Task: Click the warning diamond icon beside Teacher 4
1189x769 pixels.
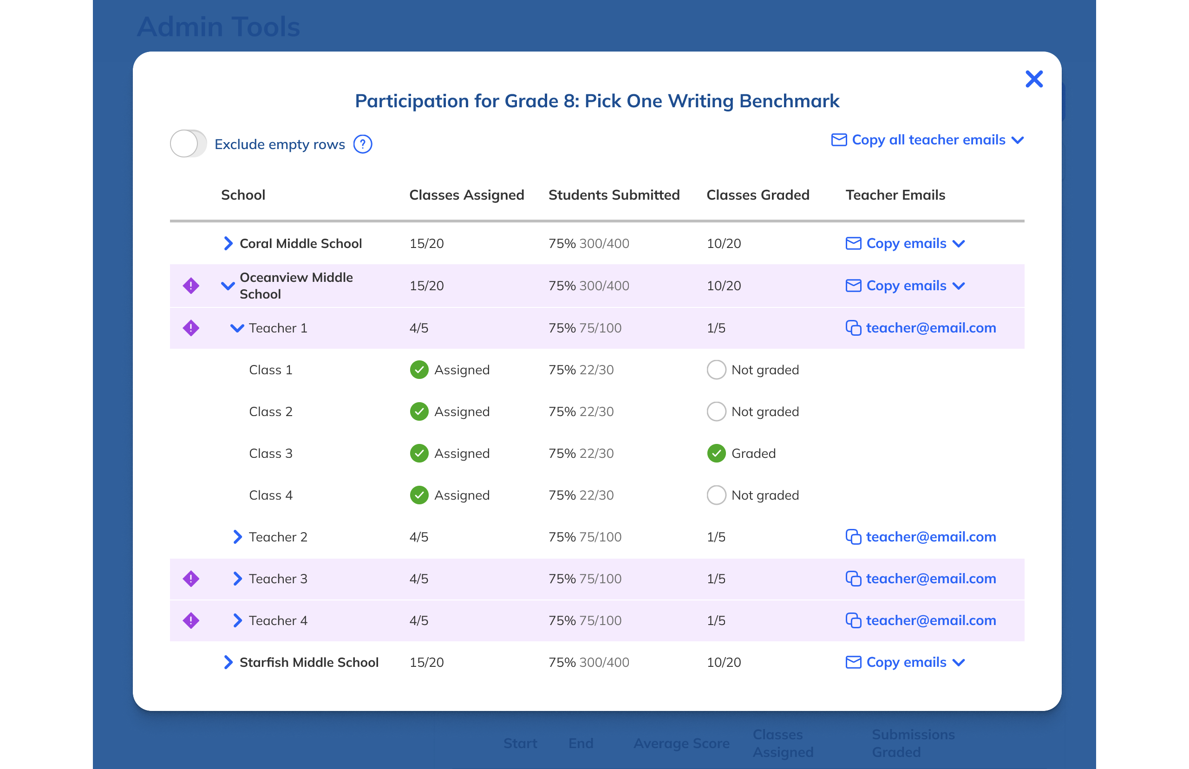Action: (x=191, y=620)
